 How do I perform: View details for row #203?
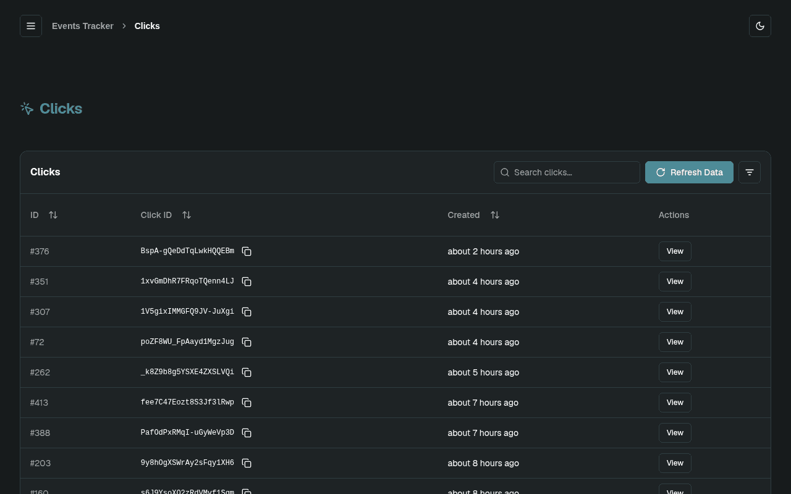click(x=675, y=463)
